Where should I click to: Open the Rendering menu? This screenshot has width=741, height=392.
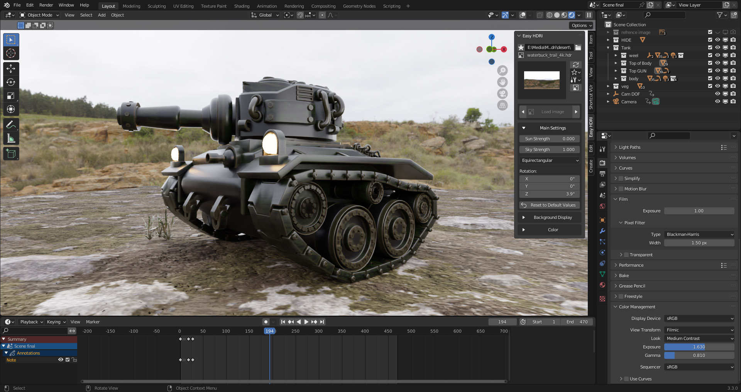[x=294, y=6]
